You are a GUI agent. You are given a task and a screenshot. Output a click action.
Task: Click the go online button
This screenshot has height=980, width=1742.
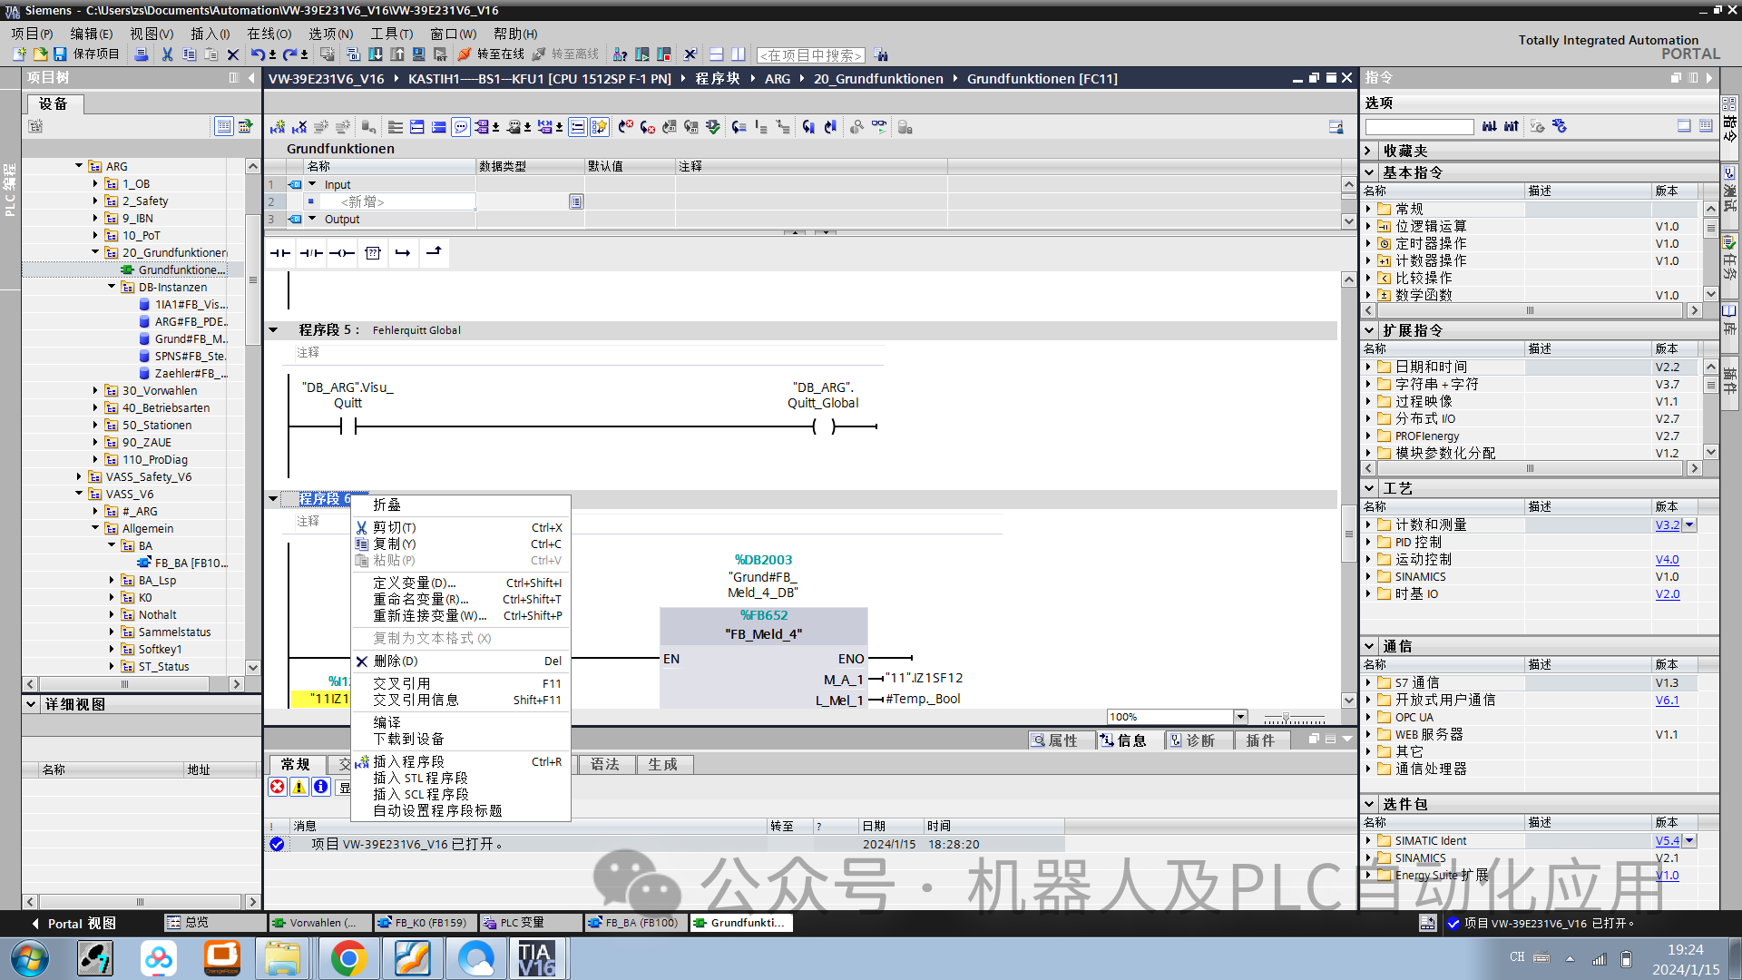pos(491,54)
